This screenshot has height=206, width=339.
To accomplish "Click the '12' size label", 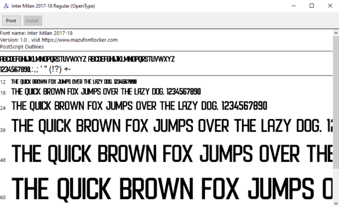I will [3, 82].
